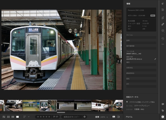The image size is (166, 120).
Task: Select the Healing Brush tool
Action: coord(163,24)
